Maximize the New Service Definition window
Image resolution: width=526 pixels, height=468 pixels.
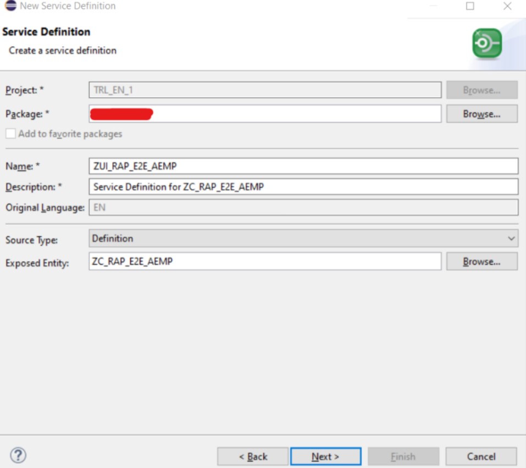(x=470, y=7)
